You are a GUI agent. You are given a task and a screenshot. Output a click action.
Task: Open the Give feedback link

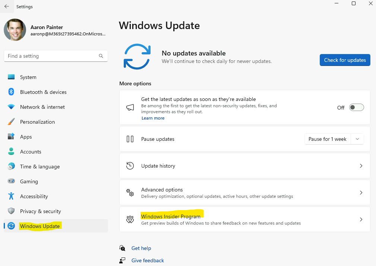point(148,260)
